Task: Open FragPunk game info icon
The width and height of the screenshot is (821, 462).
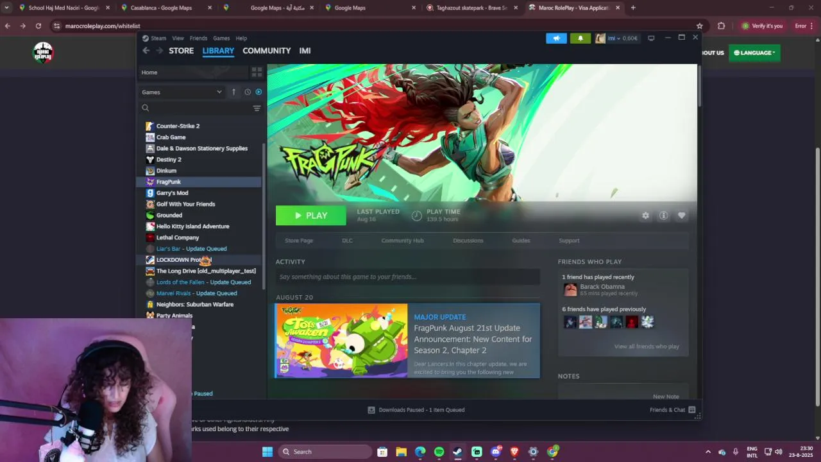Action: (663, 216)
